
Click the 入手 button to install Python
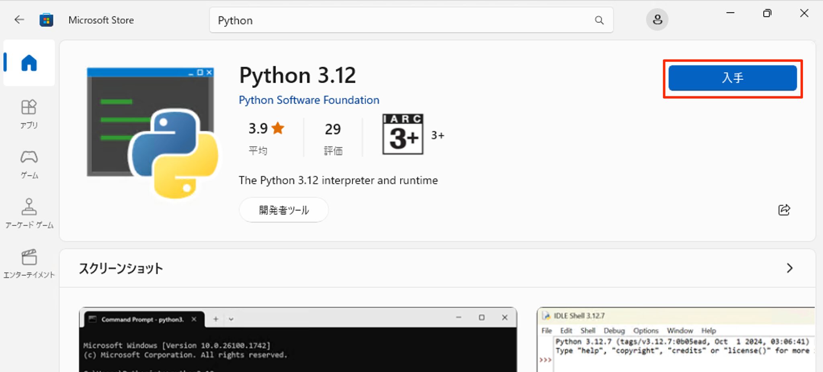pos(733,78)
